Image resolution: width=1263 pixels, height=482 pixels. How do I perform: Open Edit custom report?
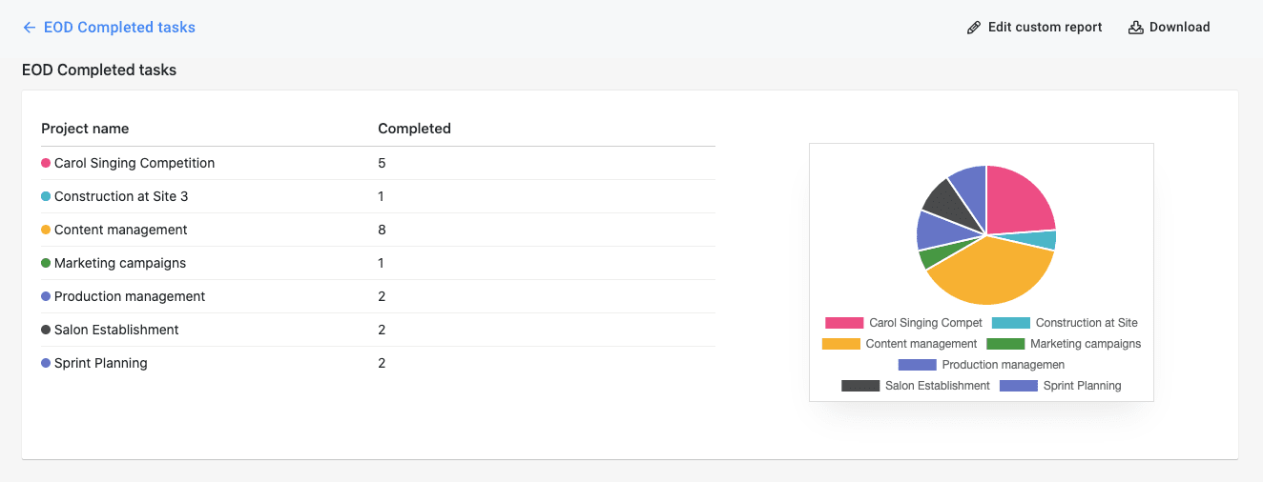click(1034, 28)
